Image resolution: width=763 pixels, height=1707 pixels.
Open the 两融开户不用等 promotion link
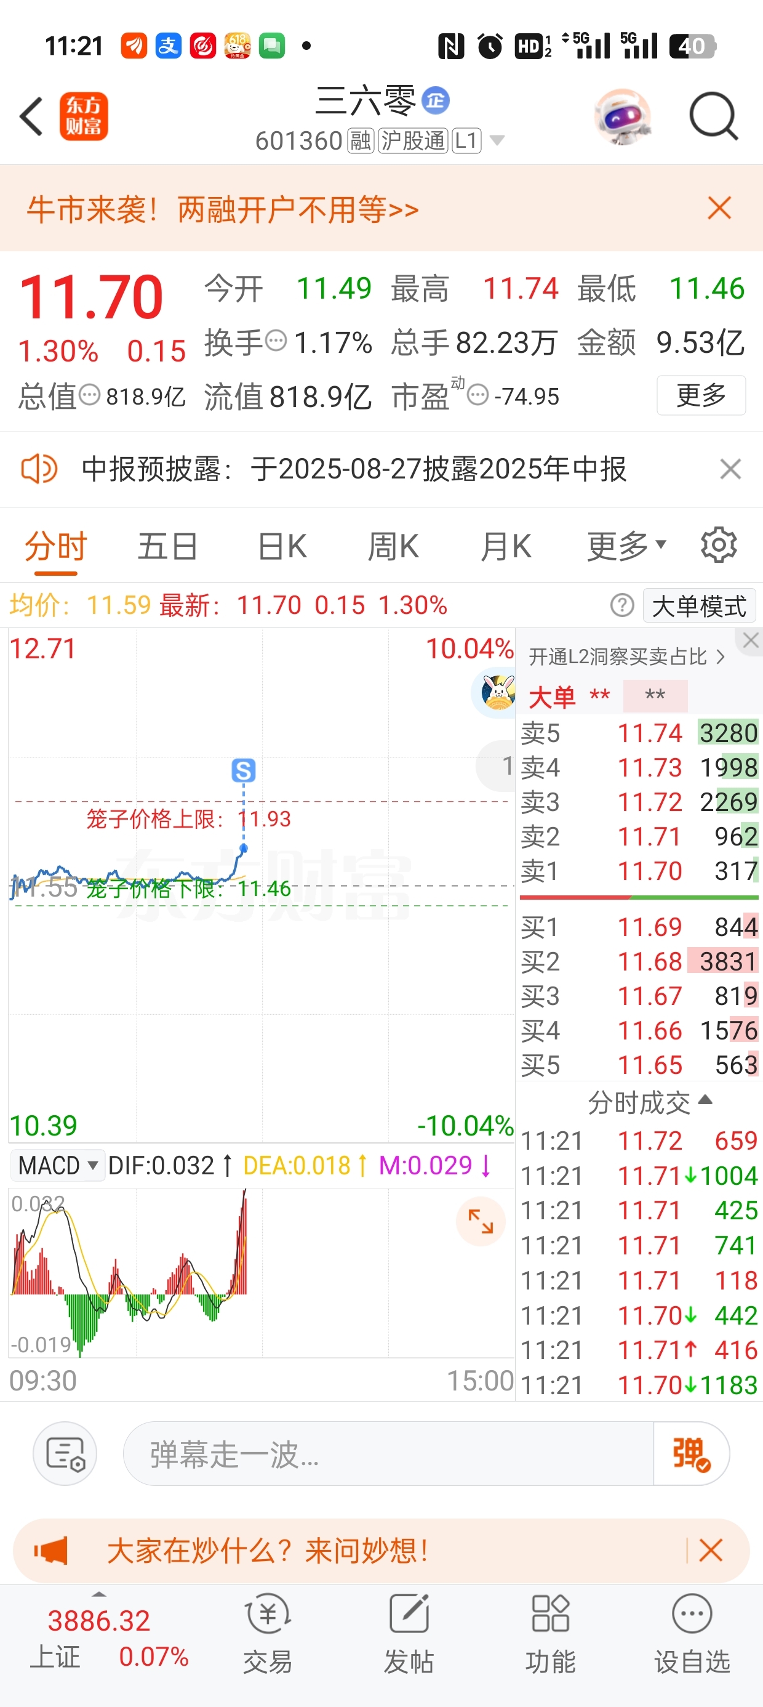coord(298,209)
